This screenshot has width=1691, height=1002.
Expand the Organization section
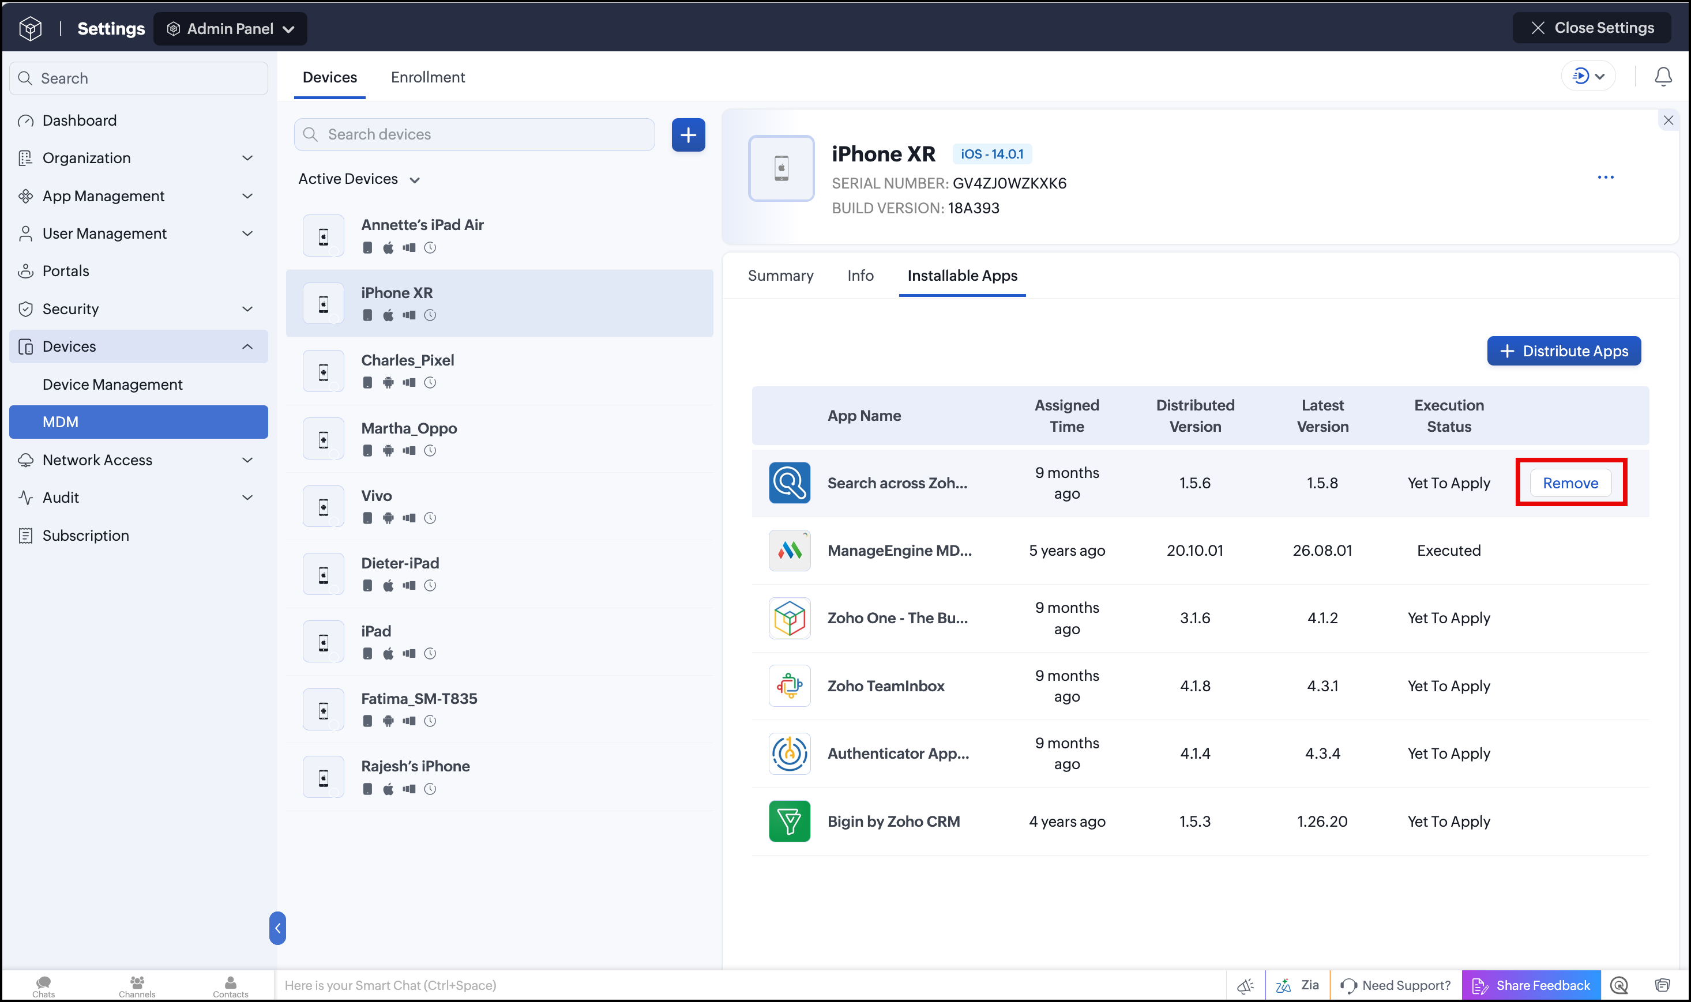pyautogui.click(x=138, y=158)
